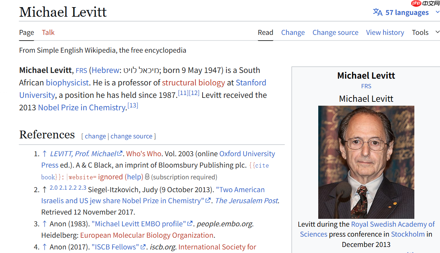Click external link icon after ISCB Fellows

pos(143,247)
